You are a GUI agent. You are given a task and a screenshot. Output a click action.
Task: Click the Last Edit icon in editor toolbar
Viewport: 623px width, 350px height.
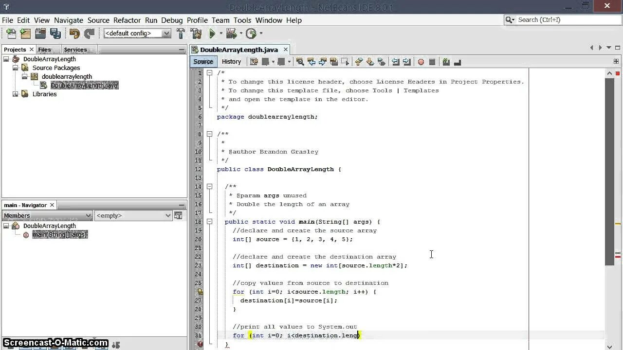pos(254,62)
